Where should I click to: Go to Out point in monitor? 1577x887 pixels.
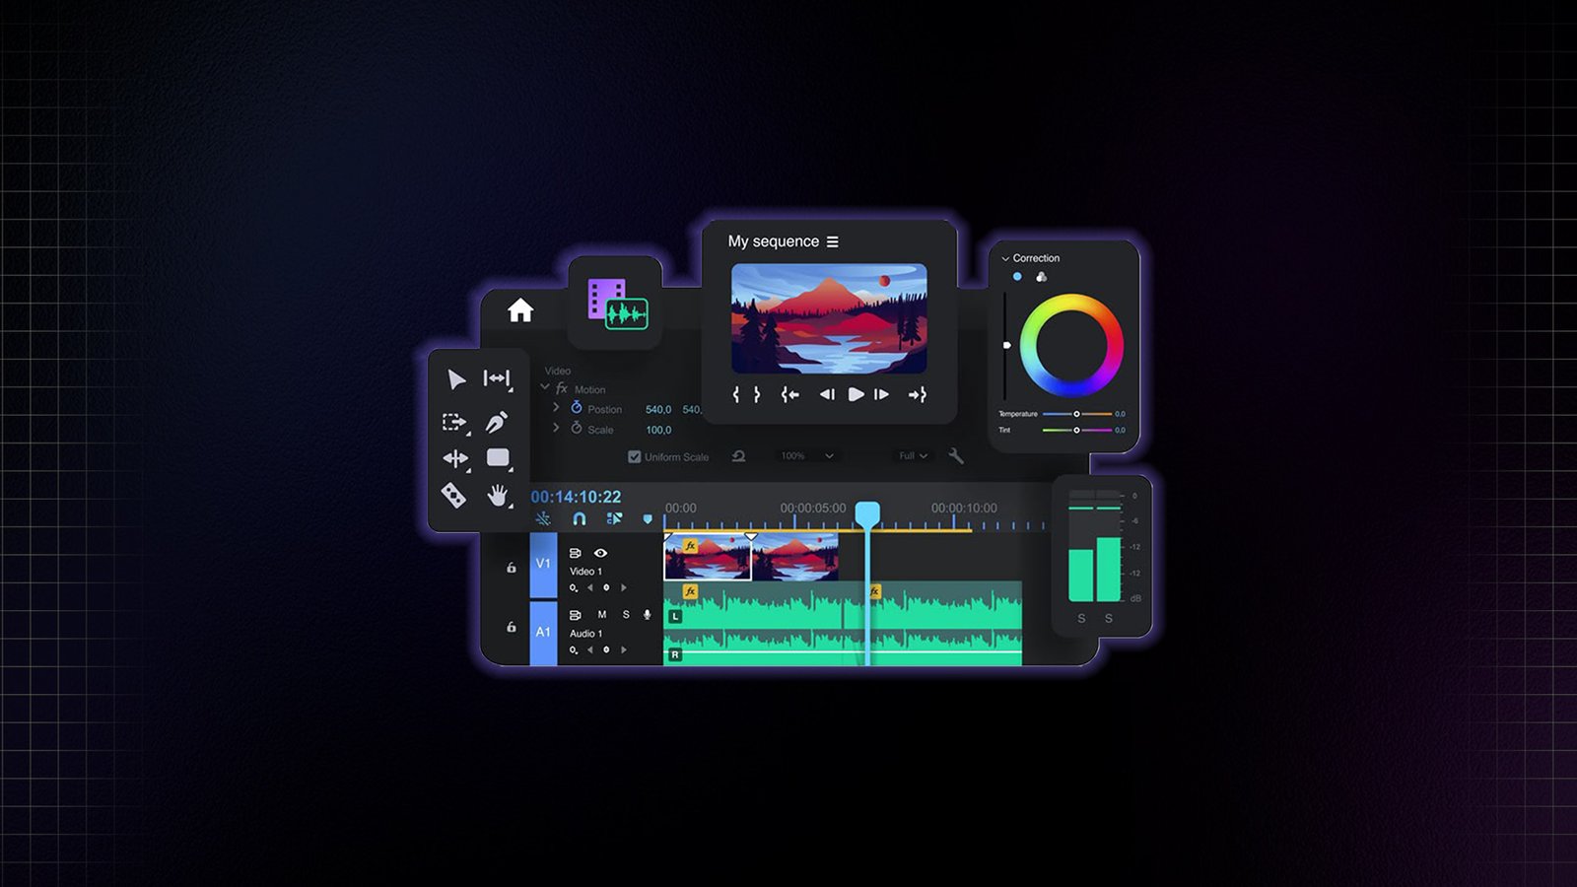pyautogui.click(x=918, y=394)
